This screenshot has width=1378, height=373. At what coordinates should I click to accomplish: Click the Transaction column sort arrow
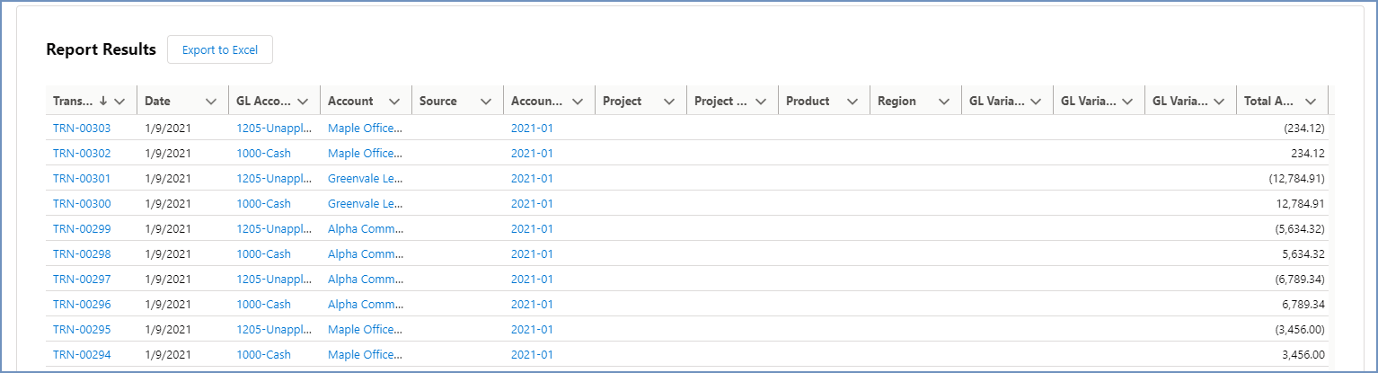(103, 102)
